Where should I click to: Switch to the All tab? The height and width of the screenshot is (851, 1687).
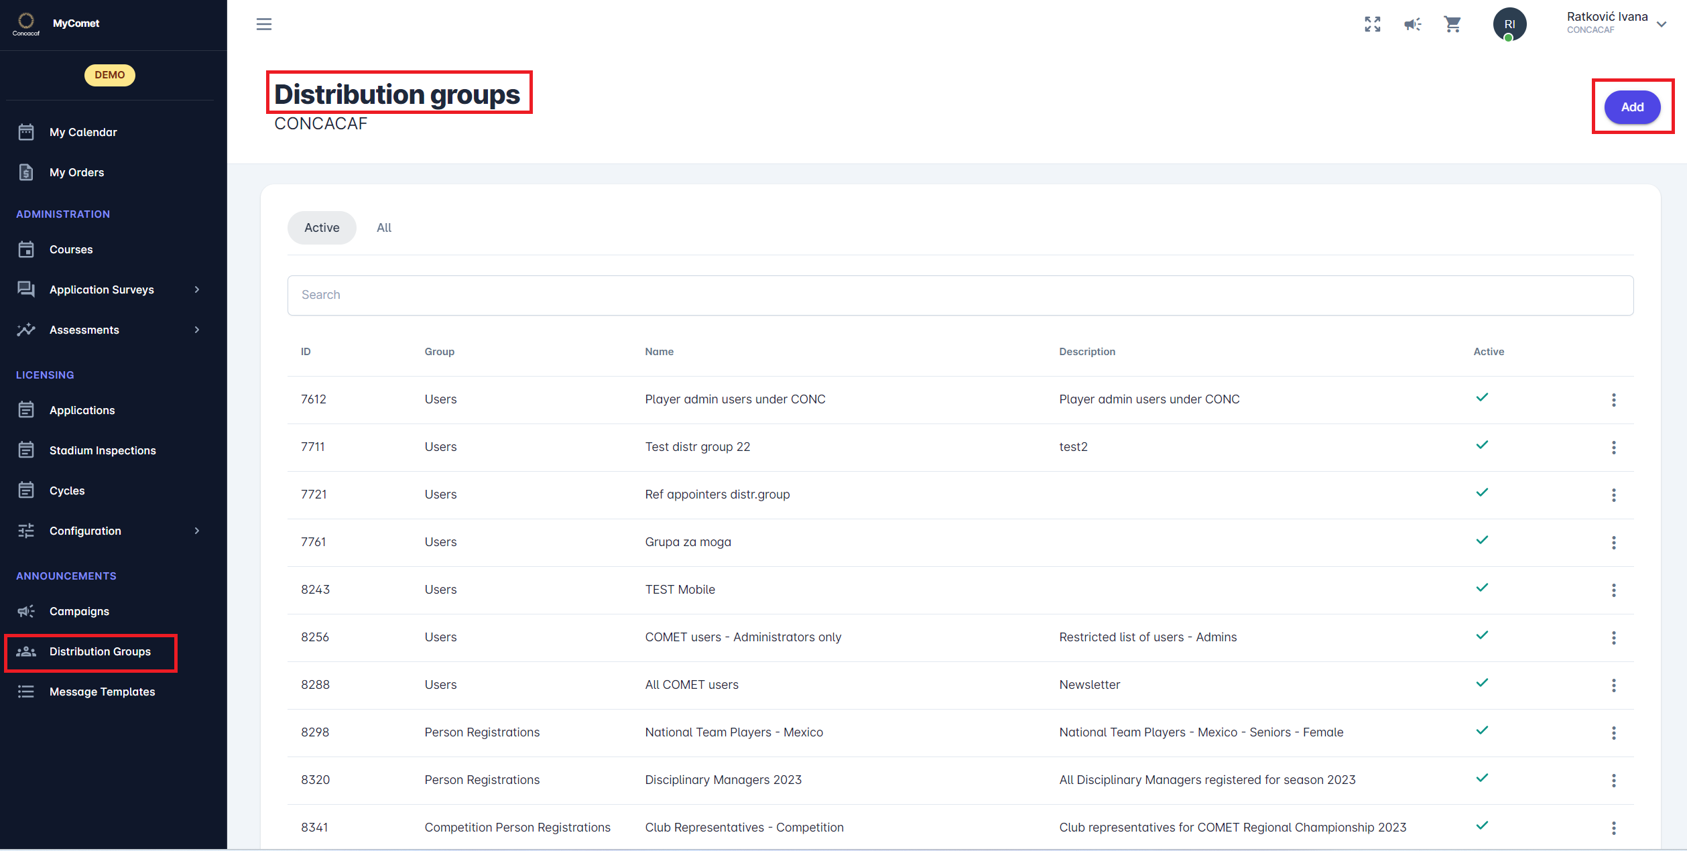(383, 228)
